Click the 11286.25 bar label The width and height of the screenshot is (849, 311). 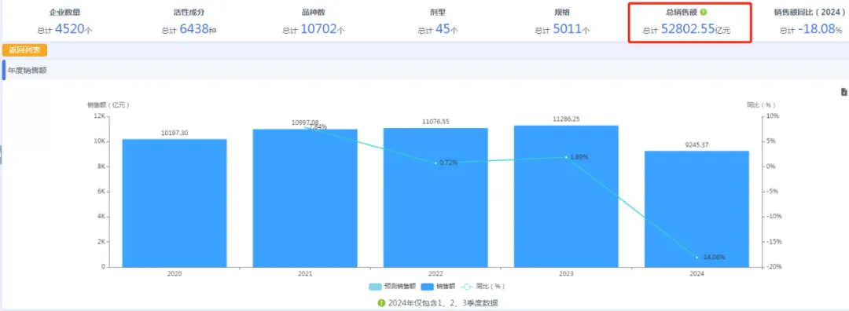point(566,119)
